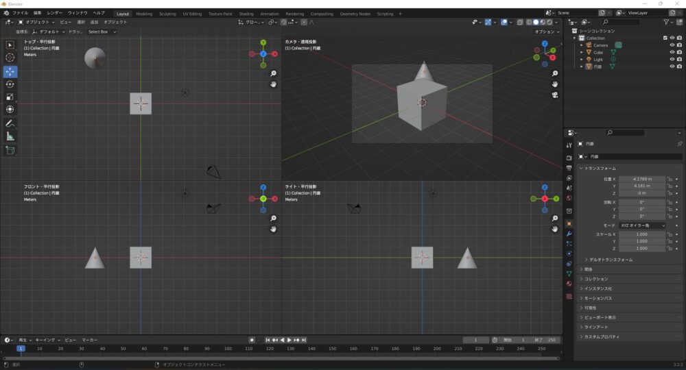
Task: Collapse the Collection in outliner
Action: coord(574,38)
